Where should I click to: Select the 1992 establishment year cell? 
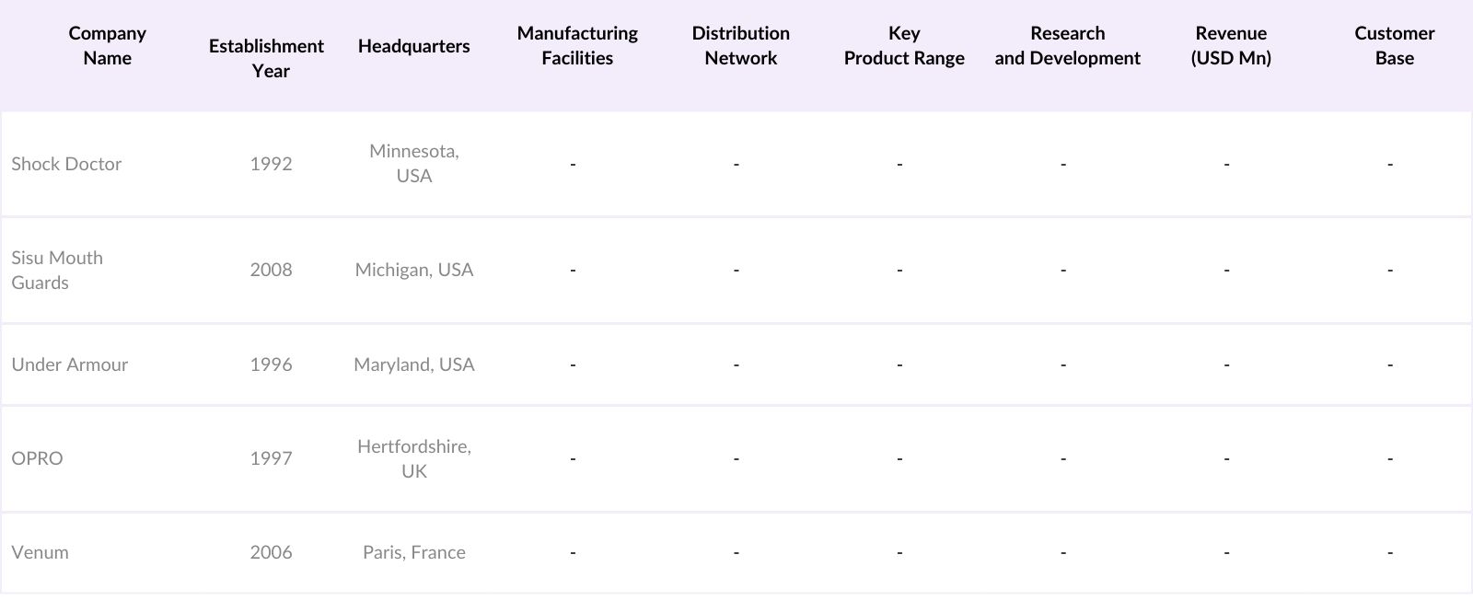pyautogui.click(x=271, y=164)
